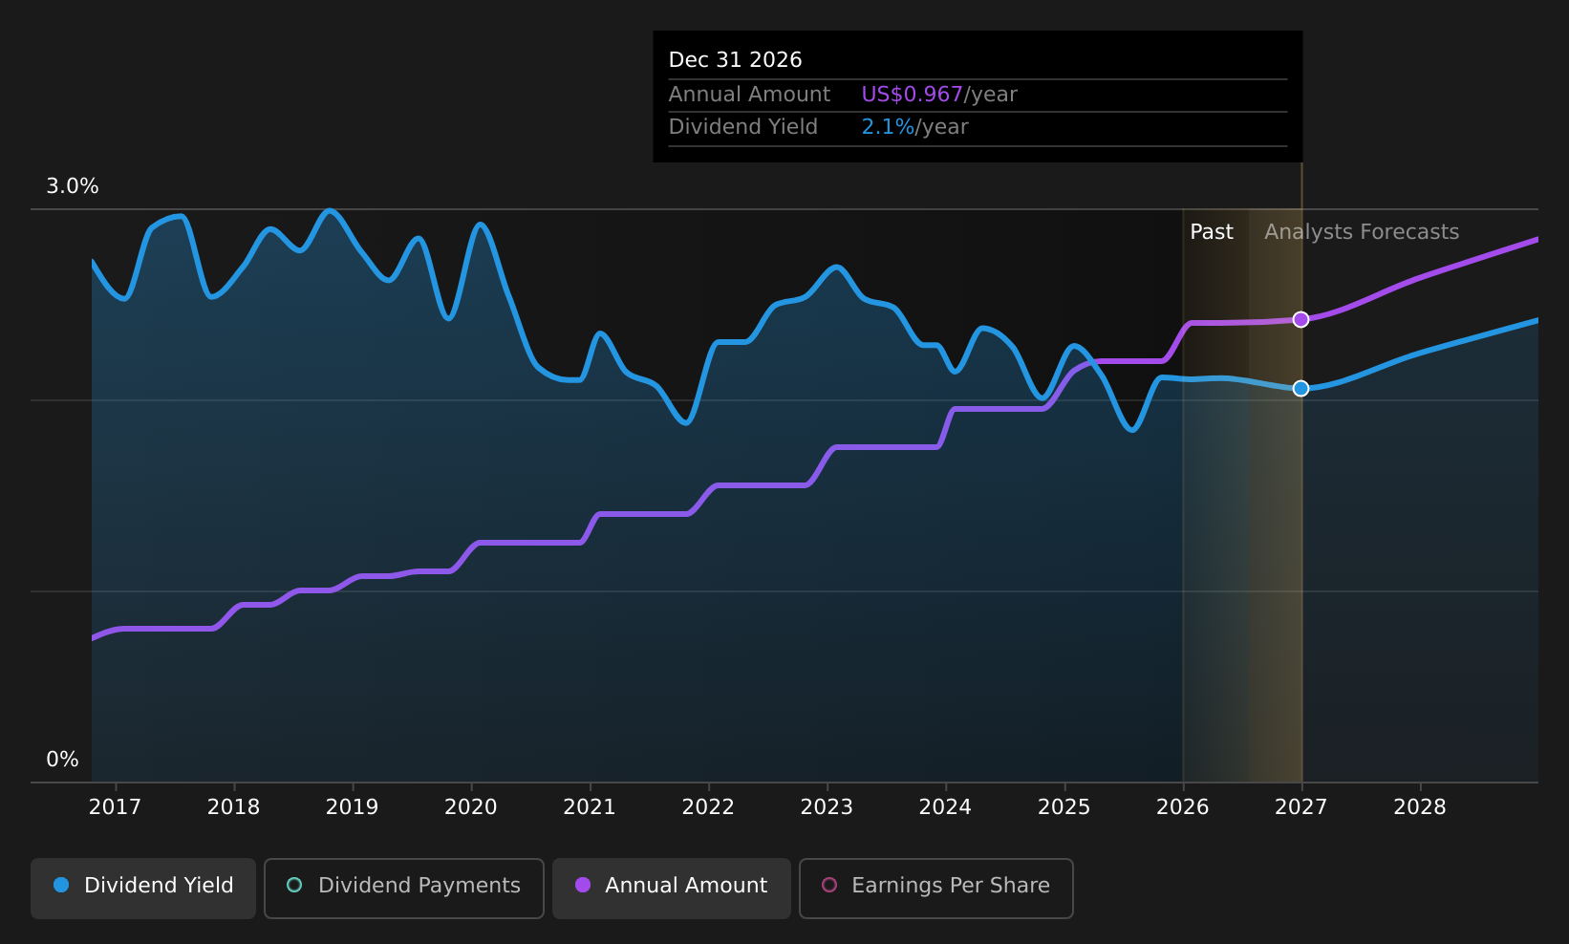Screen dimensions: 1569x944
Task: Click the 2023 x-axis label
Action: [x=827, y=807]
